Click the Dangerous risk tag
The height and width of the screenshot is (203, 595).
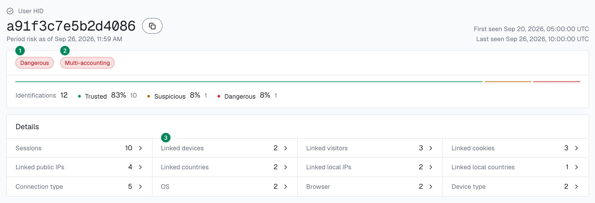click(35, 63)
